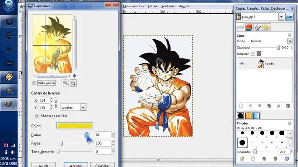Click the Aceptar button

click(x=75, y=165)
